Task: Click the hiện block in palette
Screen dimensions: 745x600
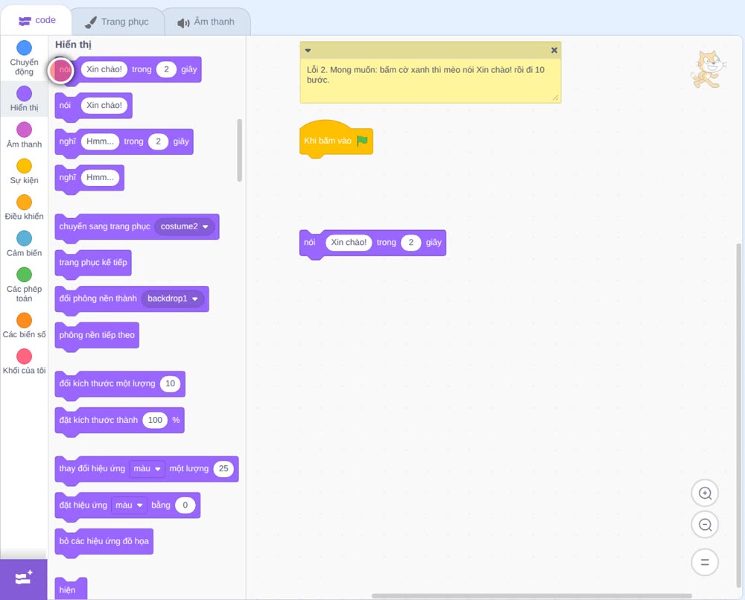Action: [71, 589]
